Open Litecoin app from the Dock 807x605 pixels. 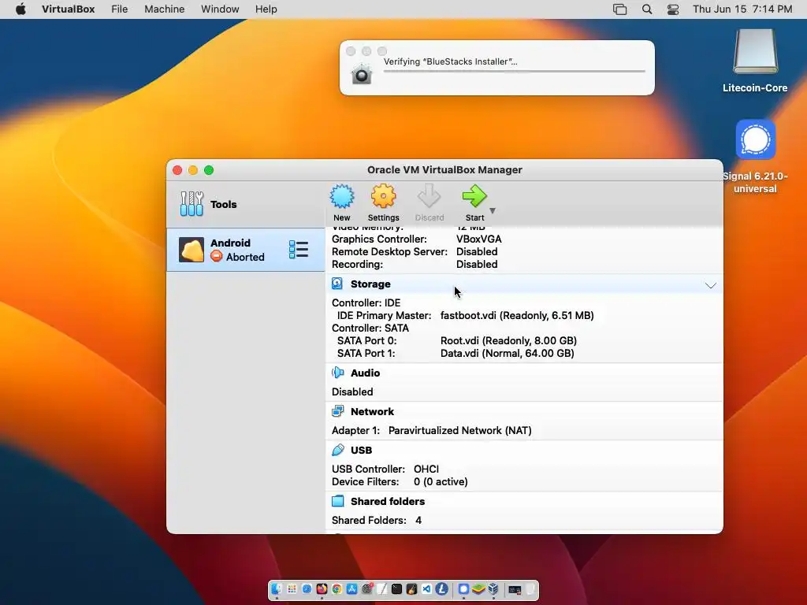pos(441,589)
